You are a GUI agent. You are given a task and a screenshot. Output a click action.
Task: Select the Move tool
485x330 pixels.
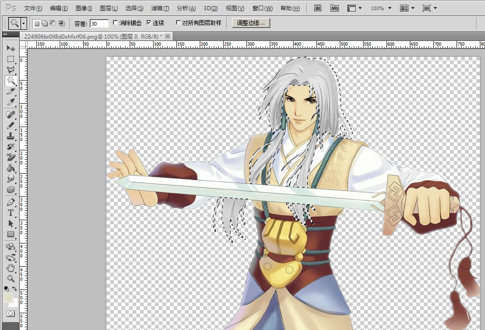[x=11, y=48]
